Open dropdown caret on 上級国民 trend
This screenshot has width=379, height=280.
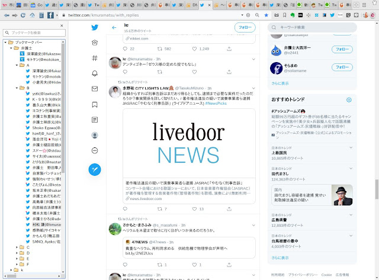351,147
